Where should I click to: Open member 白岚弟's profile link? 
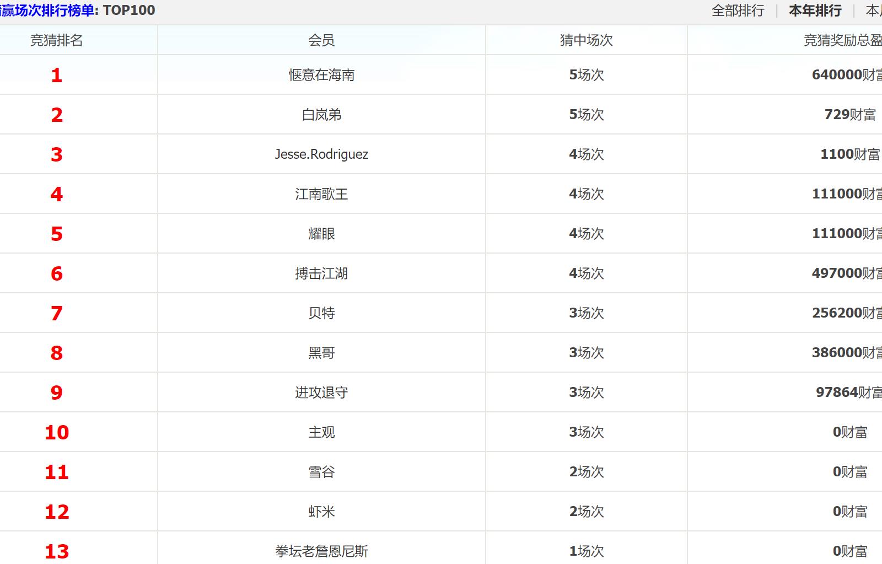point(321,115)
